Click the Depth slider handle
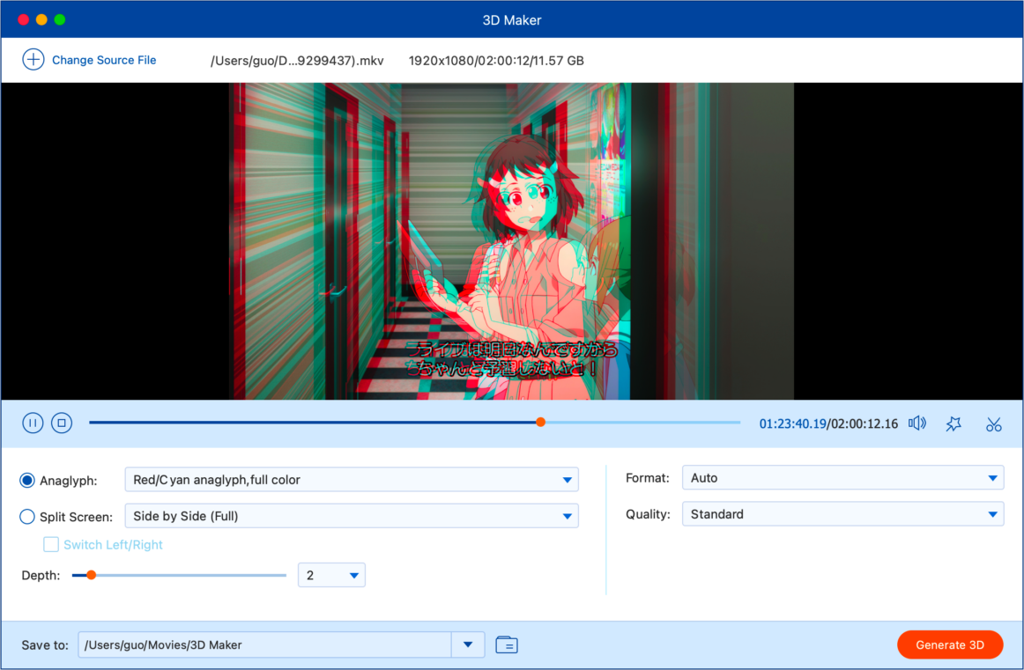1024x670 pixels. 92,575
